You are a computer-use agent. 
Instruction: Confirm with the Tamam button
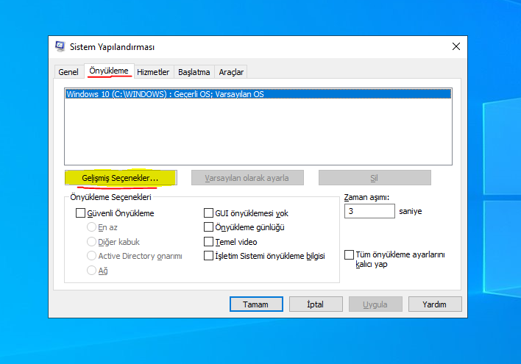pos(256,304)
